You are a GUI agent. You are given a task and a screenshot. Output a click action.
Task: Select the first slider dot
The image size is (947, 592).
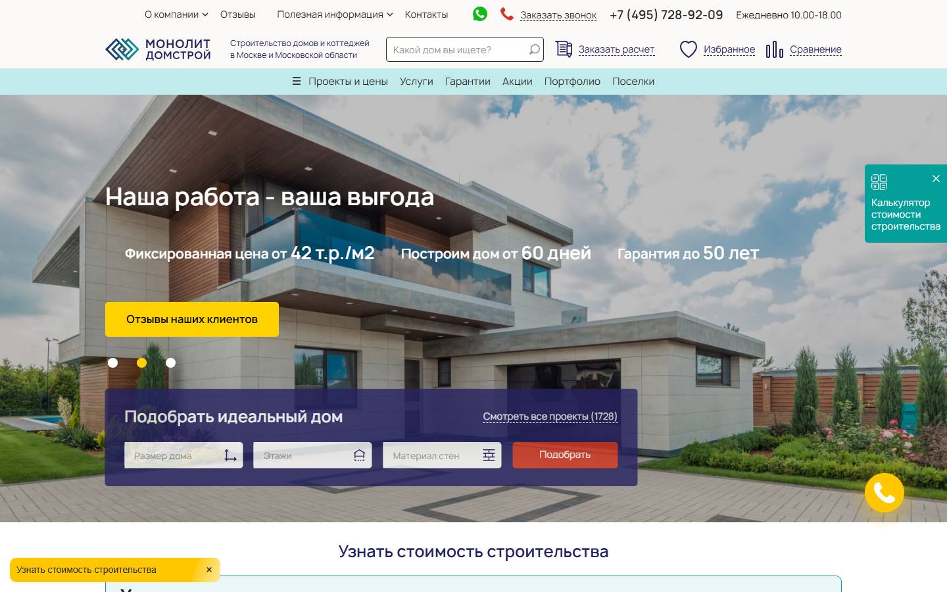[113, 362]
